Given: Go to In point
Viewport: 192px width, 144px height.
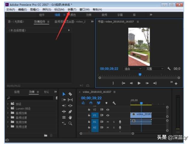Looking at the screenshot, I should coord(123,83).
